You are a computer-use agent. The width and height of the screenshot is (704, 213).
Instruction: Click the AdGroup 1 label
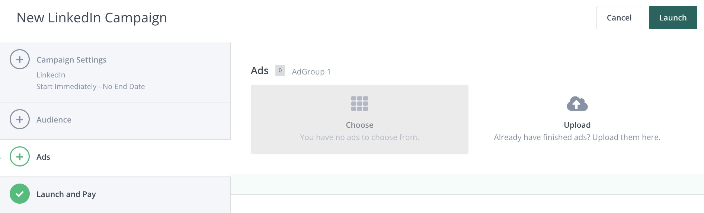pyautogui.click(x=311, y=71)
